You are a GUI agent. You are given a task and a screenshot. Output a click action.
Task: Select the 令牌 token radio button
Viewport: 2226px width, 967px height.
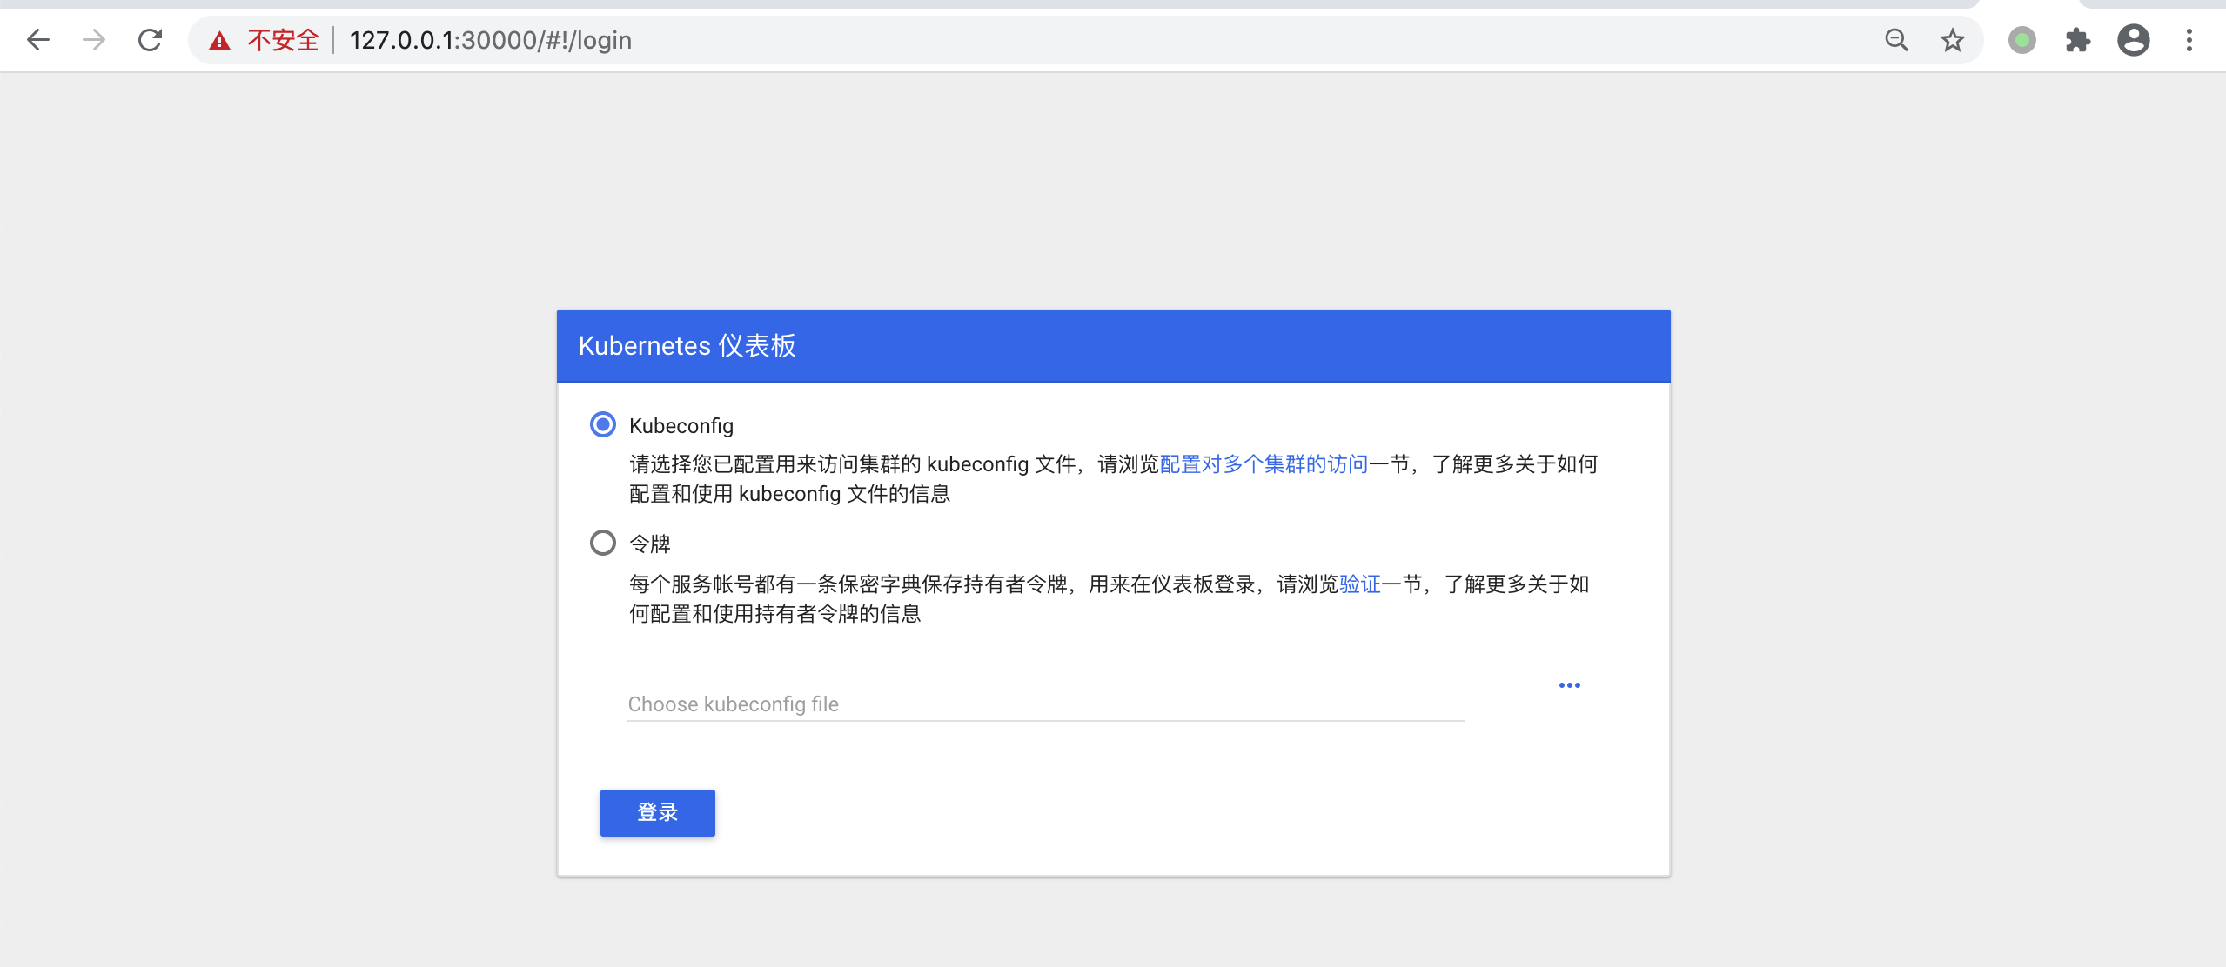point(603,543)
